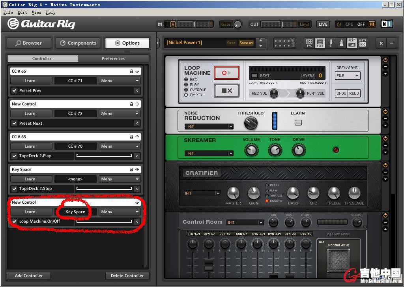404x287 pixels.
Task: Uncheck the Loop Machine.On/Off checkbox
Action: pyautogui.click(x=14, y=221)
